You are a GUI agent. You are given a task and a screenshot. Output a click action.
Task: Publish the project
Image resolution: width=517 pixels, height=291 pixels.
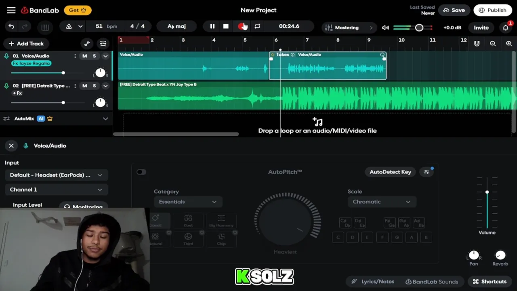click(x=492, y=10)
